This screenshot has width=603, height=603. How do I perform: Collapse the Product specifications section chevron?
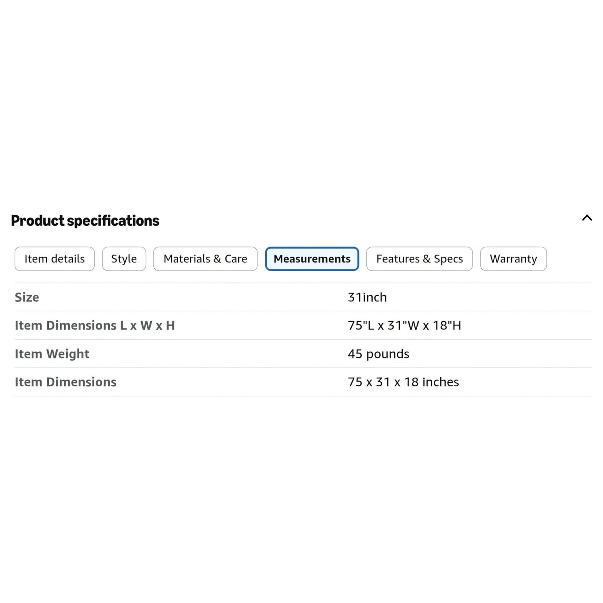[x=587, y=218]
